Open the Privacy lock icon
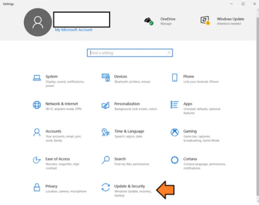The image size is (259, 205). [37, 187]
